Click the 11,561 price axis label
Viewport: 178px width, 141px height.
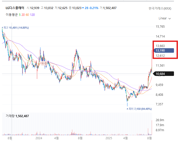(160, 66)
